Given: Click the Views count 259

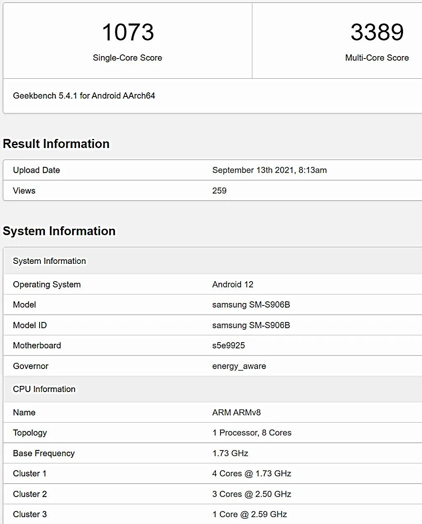Looking at the screenshot, I should 219,190.
